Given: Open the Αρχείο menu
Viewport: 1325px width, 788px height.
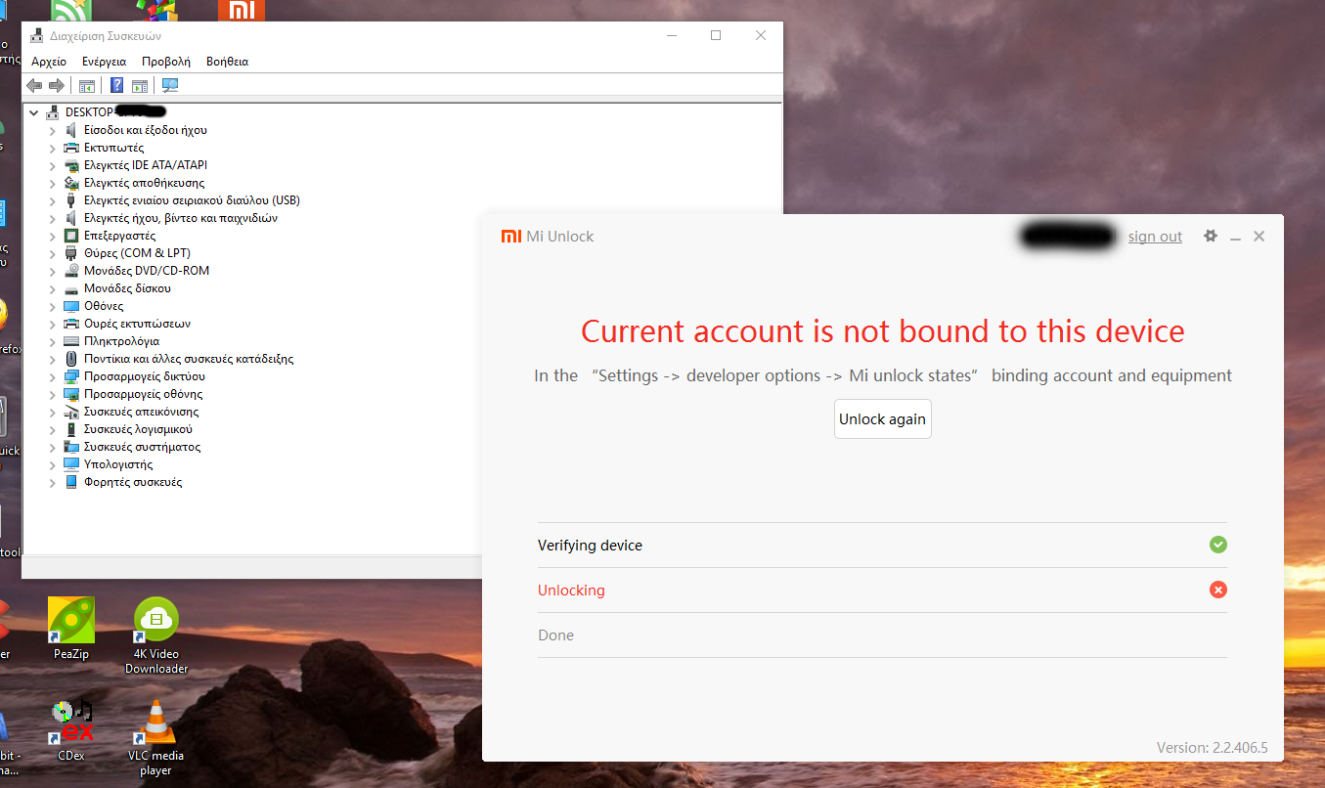Looking at the screenshot, I should tap(49, 62).
